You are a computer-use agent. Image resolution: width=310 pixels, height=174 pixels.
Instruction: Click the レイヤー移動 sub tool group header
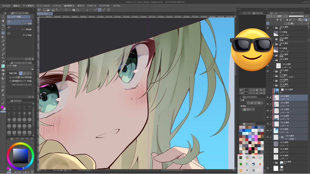pos(19,17)
